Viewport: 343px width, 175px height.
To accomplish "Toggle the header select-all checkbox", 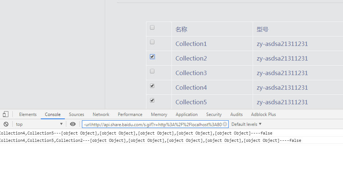I will [152, 27].
